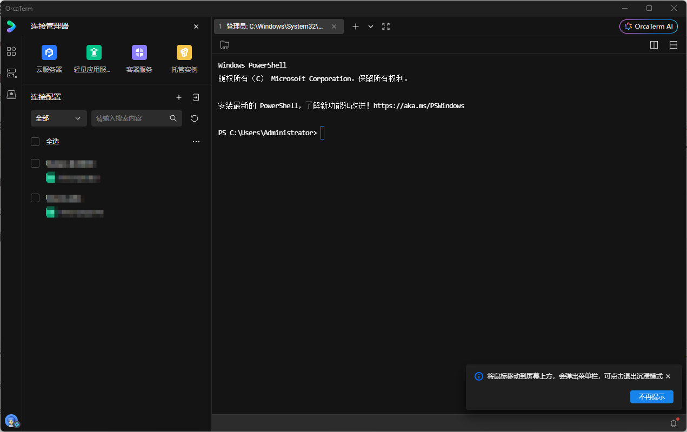Open the 全选 more options ellipsis menu
Viewport: 687px width, 432px height.
coord(196,141)
